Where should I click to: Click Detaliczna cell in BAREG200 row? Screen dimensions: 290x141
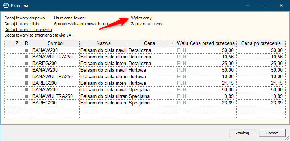152,64
